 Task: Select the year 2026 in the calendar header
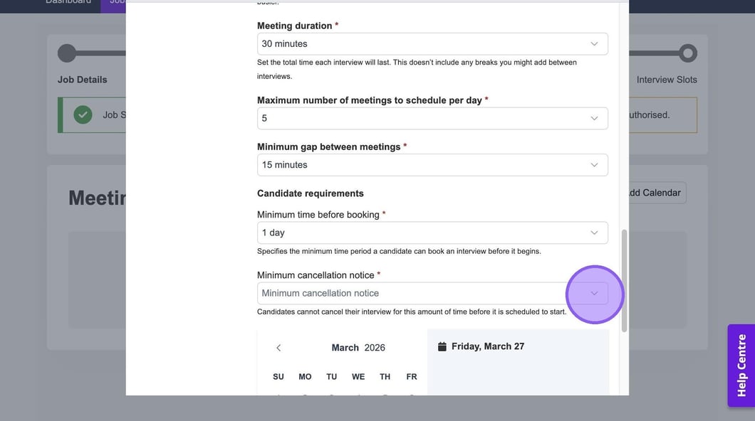pyautogui.click(x=375, y=348)
